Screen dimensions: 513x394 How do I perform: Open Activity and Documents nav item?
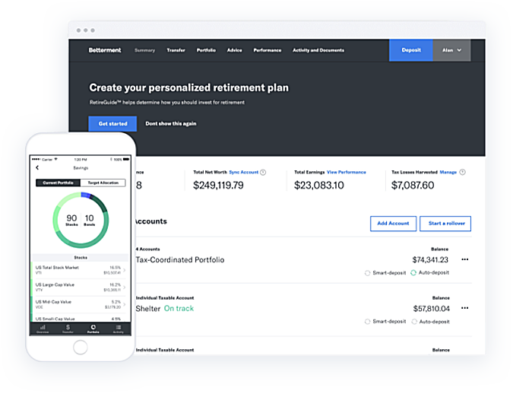click(x=318, y=50)
